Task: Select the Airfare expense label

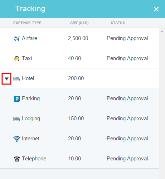Action: click(29, 38)
